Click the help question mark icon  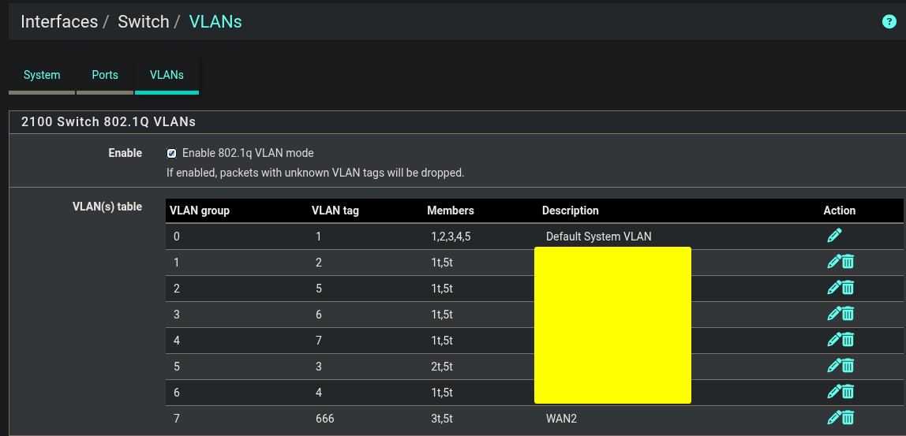click(x=889, y=22)
